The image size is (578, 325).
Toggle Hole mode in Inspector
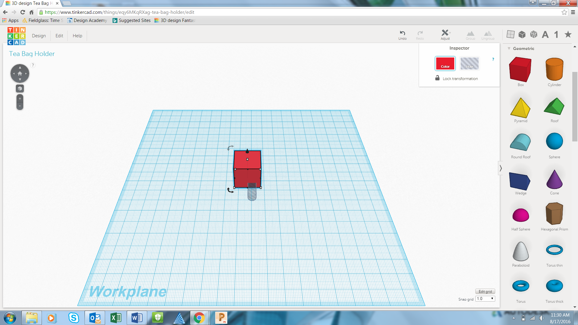click(x=469, y=63)
